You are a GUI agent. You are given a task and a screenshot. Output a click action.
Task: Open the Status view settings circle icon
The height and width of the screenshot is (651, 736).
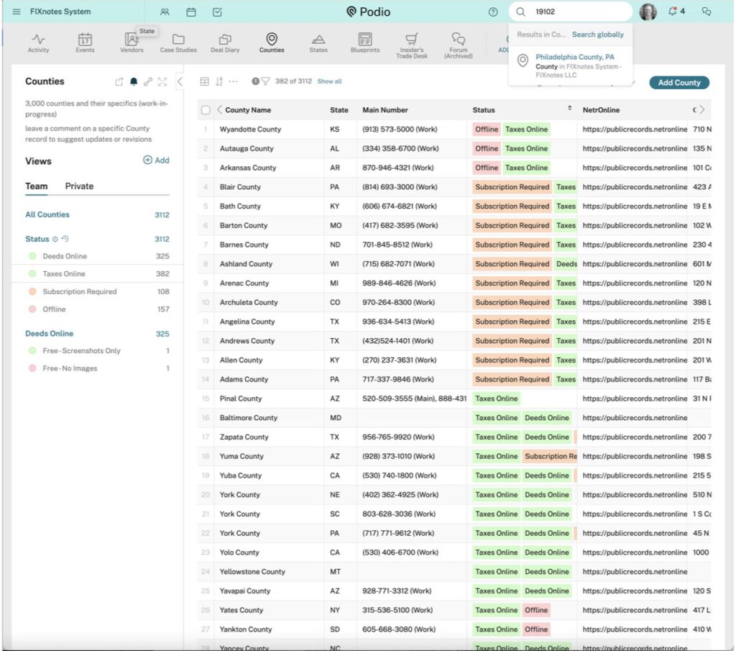coord(55,239)
